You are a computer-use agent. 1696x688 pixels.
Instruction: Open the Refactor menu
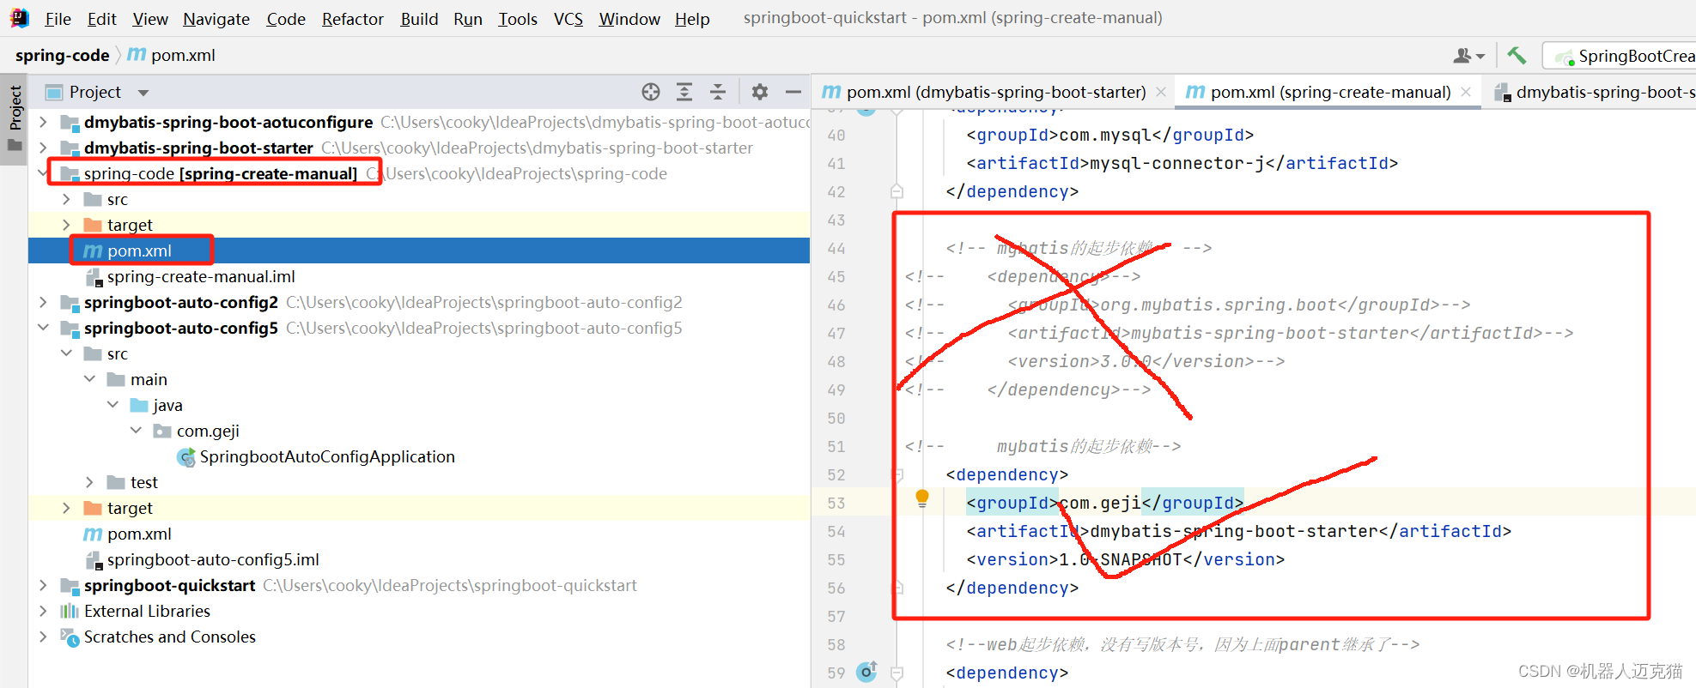pos(352,19)
